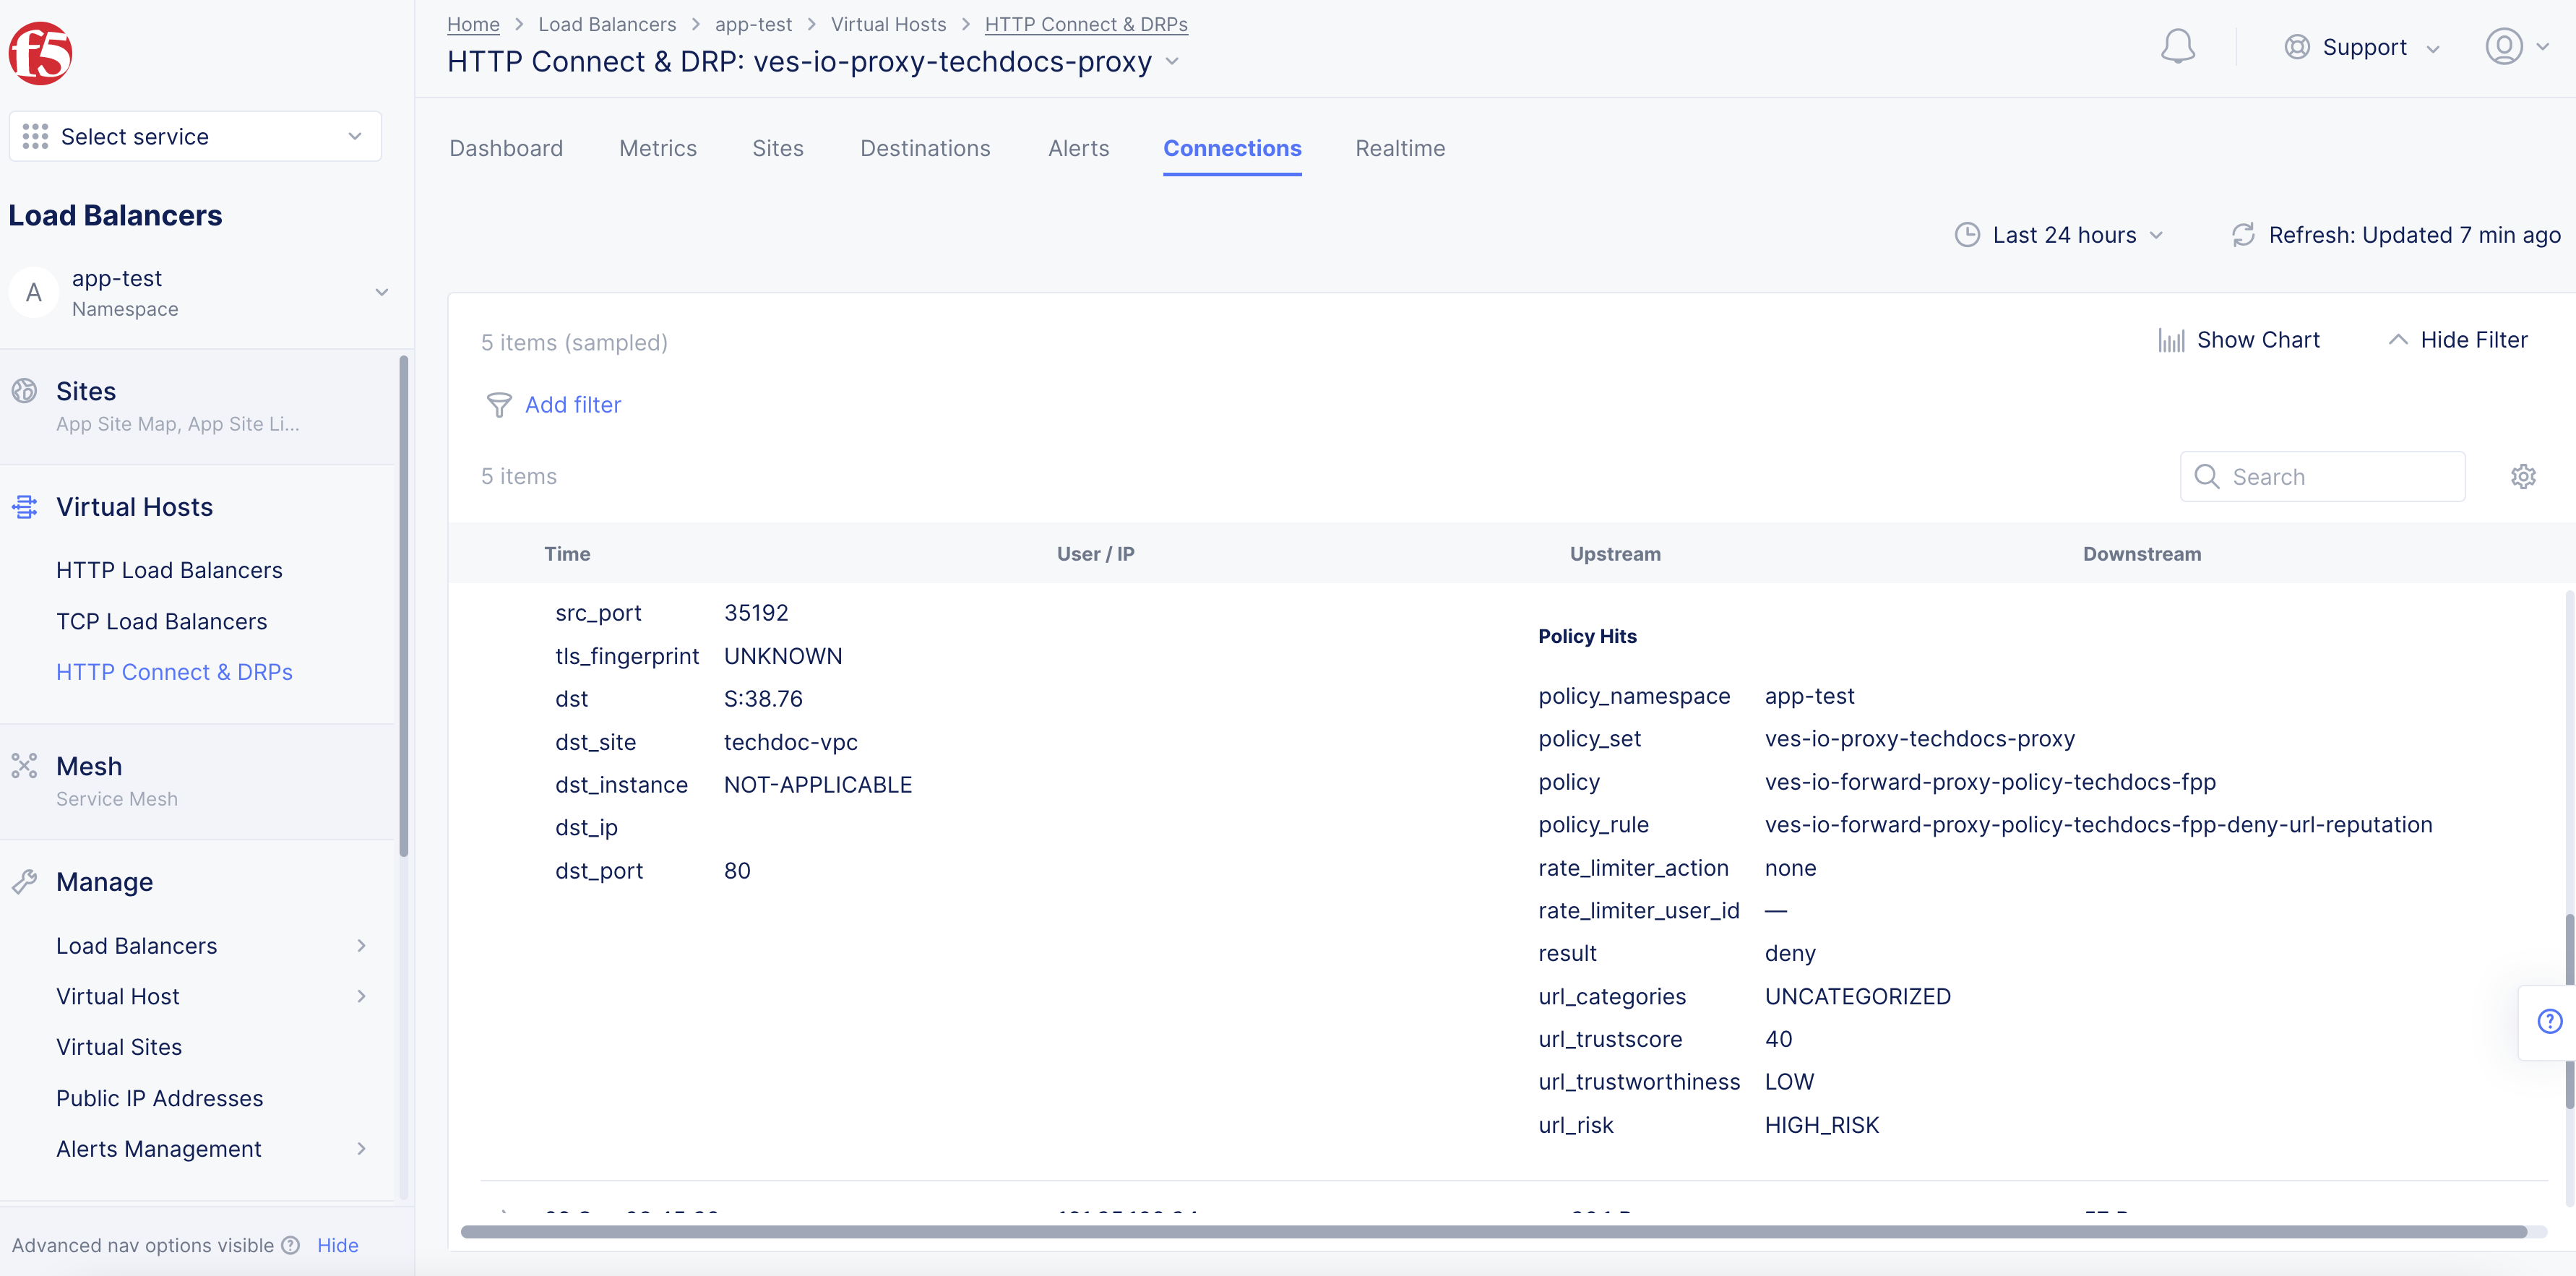The width and height of the screenshot is (2576, 1276).
Task: Switch to the Metrics tab
Action: pos(658,147)
